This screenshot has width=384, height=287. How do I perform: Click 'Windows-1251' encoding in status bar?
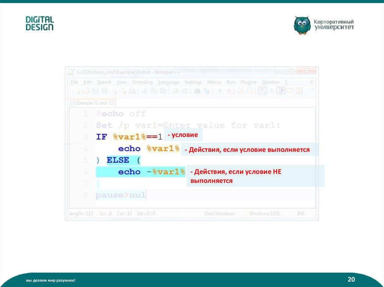(264, 213)
